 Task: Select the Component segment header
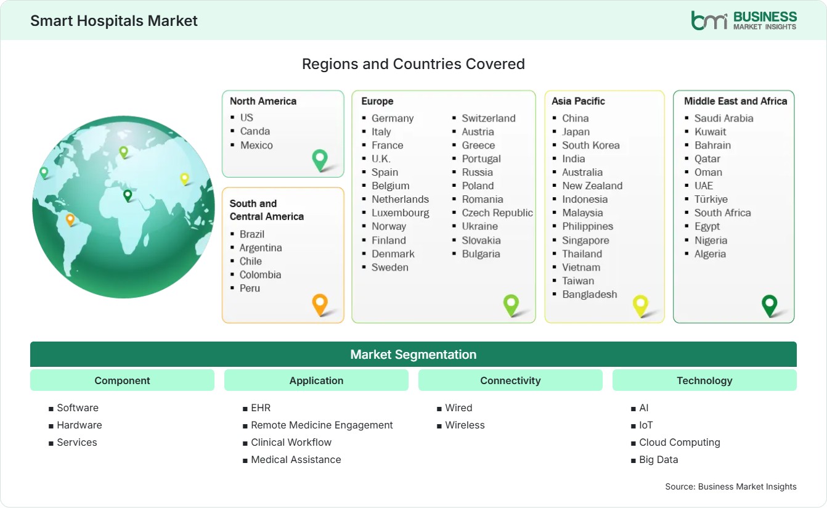(x=122, y=380)
